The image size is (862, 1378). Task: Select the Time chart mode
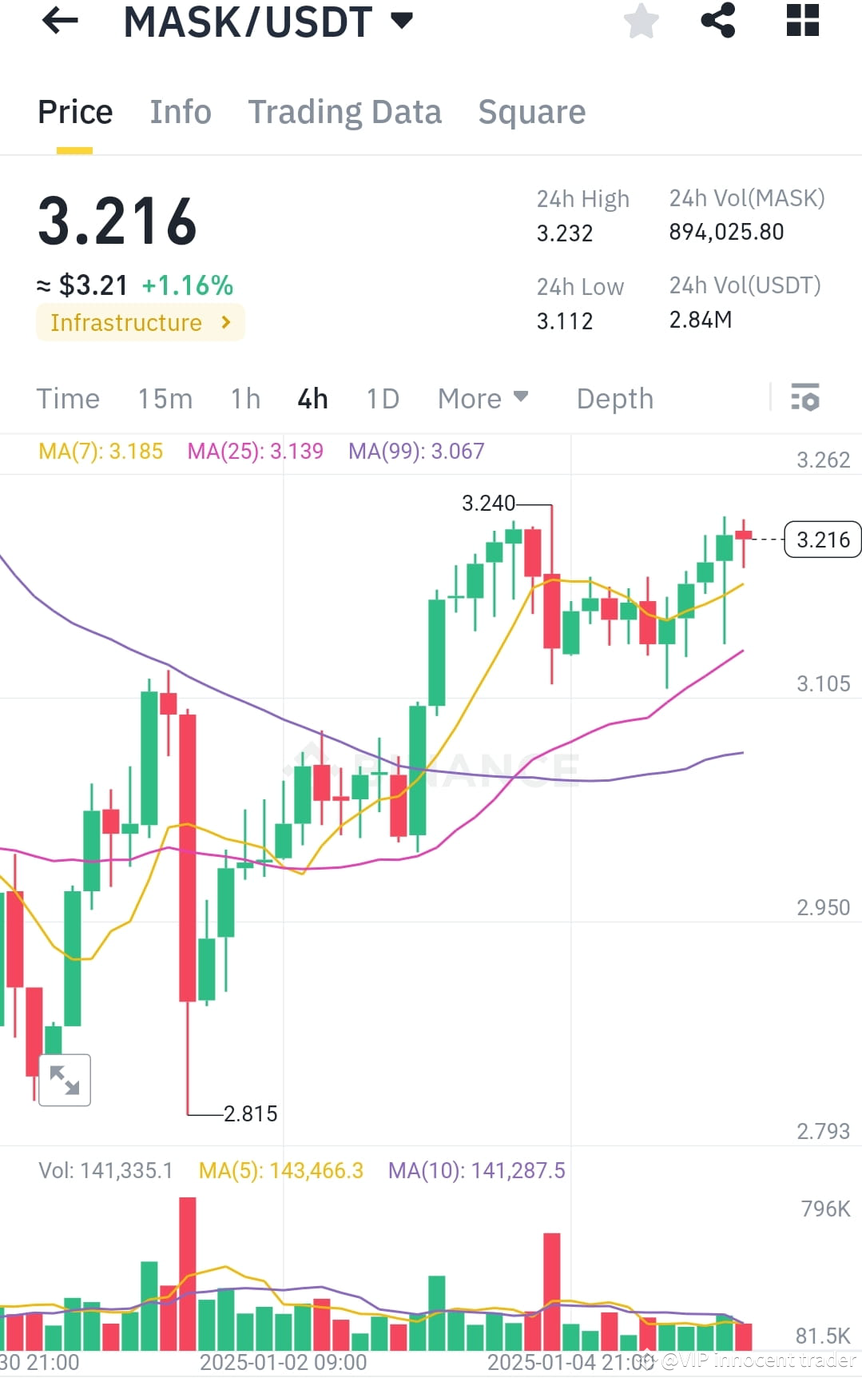click(x=68, y=397)
